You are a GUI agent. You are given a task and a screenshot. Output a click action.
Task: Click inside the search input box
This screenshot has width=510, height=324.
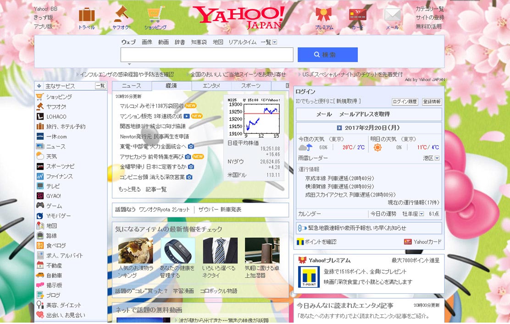click(x=206, y=55)
